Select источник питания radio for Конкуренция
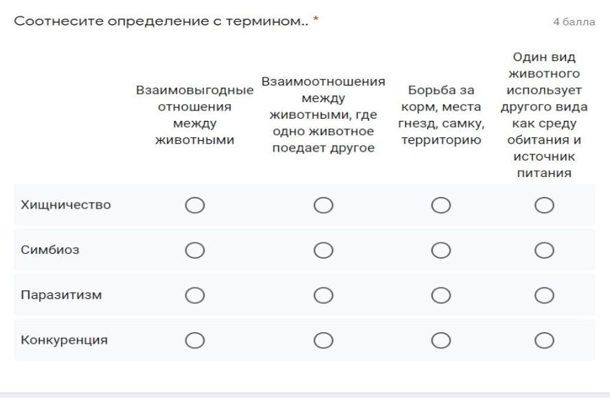This screenshot has height=398, width=610. click(x=544, y=340)
